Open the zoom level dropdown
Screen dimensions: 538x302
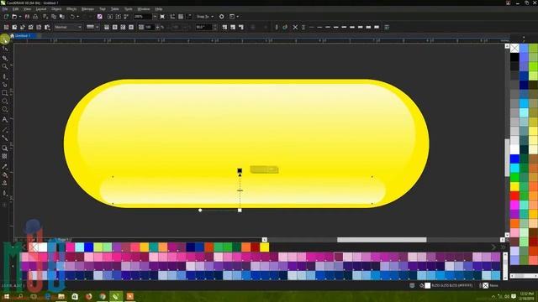tap(155, 17)
